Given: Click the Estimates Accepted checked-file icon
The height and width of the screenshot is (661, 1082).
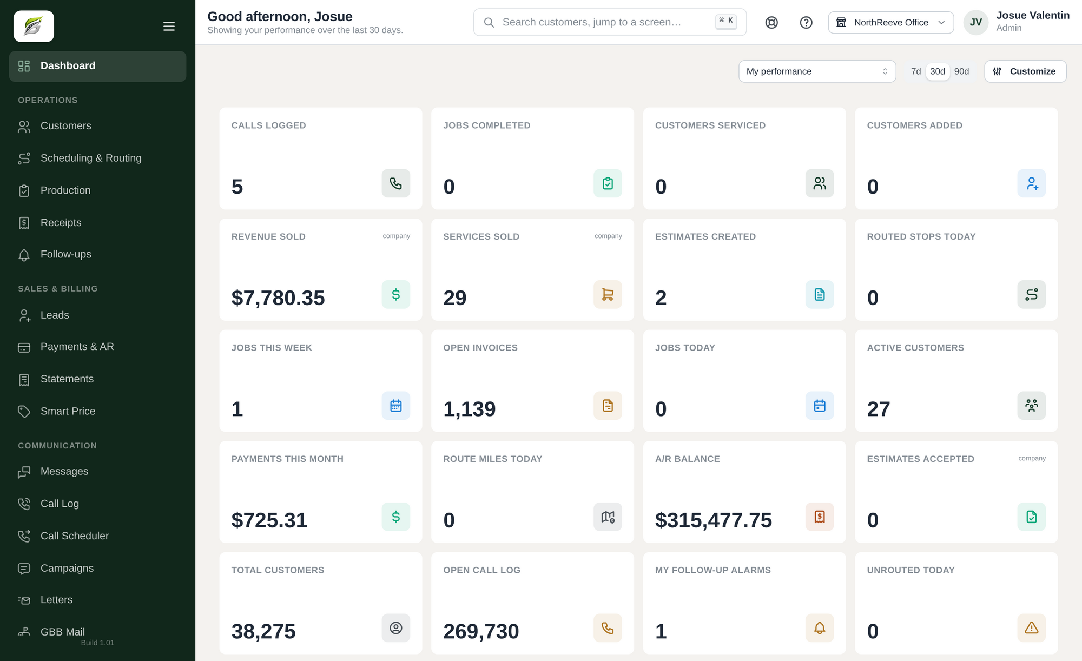Looking at the screenshot, I should 1031,517.
